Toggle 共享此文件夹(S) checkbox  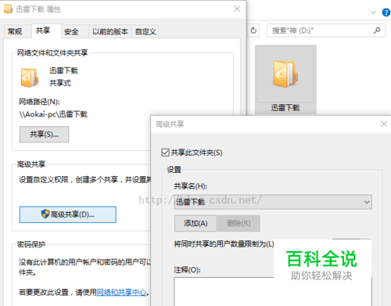tap(165, 153)
